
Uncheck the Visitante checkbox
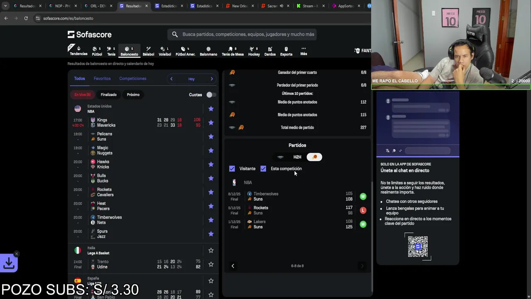point(232,169)
